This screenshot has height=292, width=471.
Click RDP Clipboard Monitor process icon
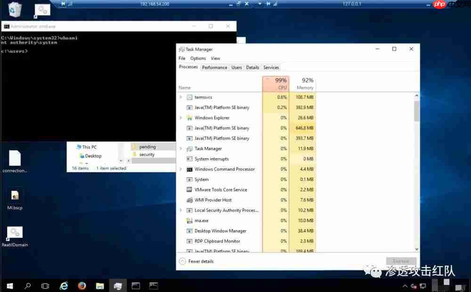189,241
